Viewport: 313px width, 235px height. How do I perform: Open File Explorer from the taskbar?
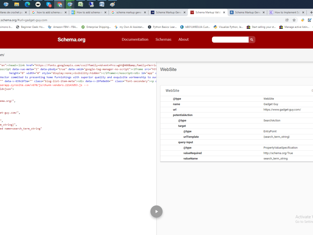[x=16, y=4]
